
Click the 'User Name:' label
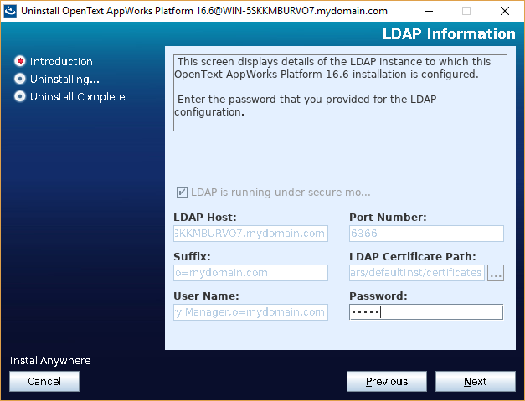[x=206, y=296]
